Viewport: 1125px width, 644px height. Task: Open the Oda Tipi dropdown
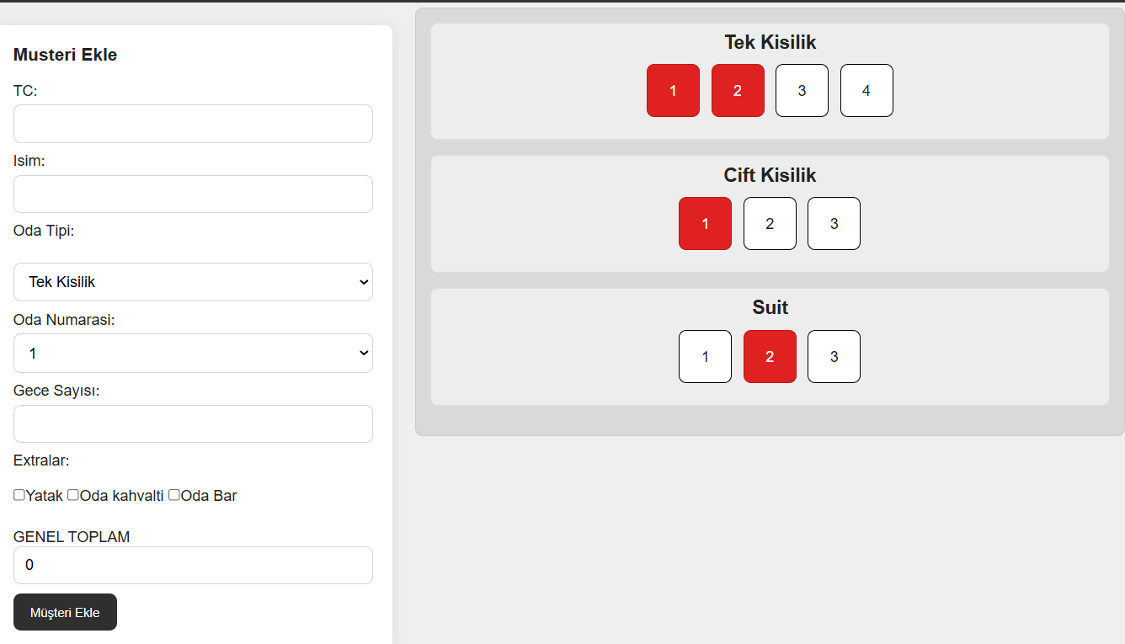point(193,282)
